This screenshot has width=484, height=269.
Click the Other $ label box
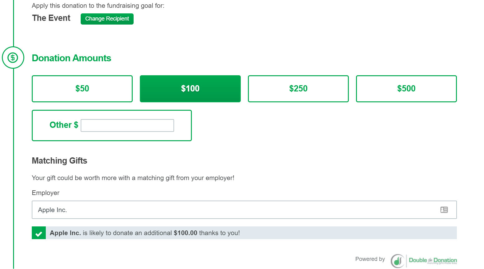point(112,125)
